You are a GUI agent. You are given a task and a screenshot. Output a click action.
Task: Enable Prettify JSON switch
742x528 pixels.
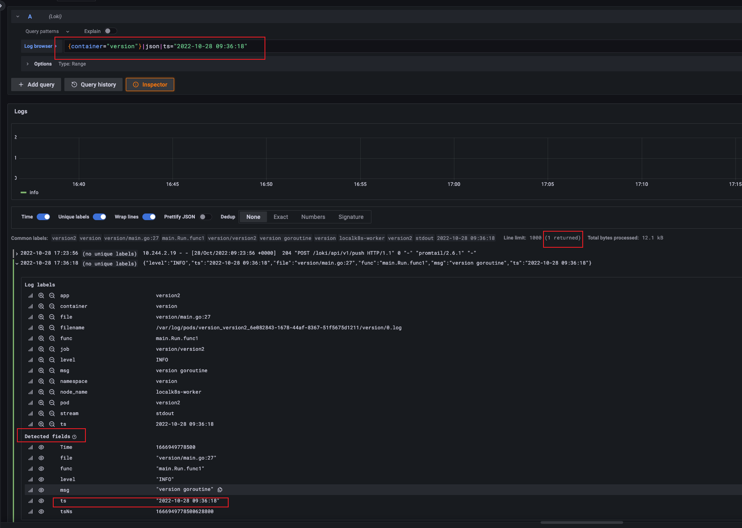click(206, 217)
